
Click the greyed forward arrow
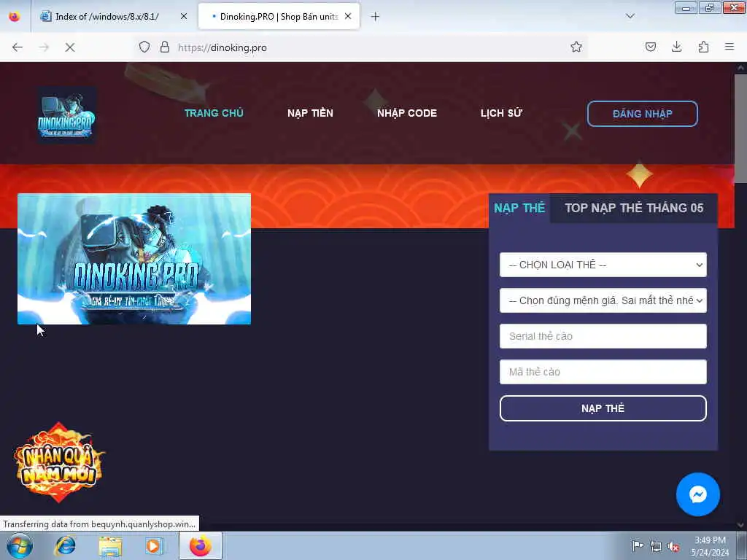point(44,47)
